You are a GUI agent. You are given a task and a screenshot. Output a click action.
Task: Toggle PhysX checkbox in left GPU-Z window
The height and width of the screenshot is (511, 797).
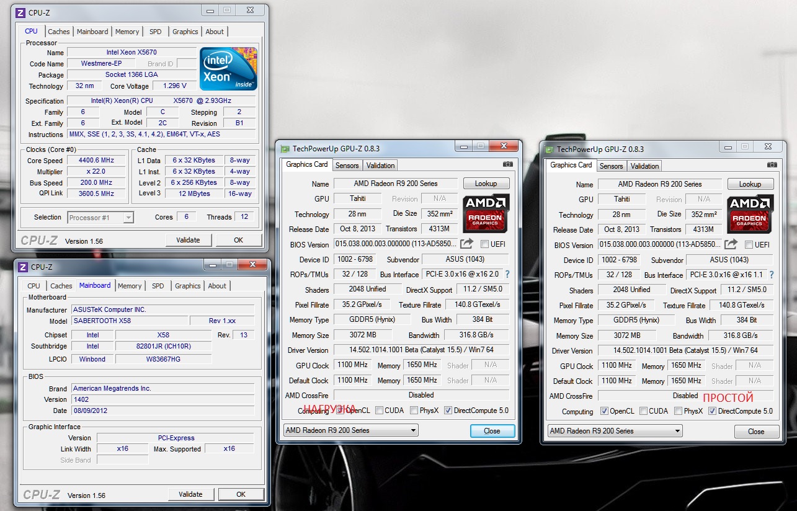pos(413,411)
